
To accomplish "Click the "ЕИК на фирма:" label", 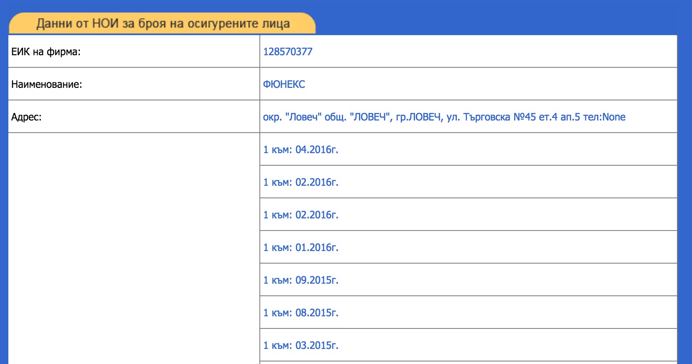I will click(x=46, y=51).
